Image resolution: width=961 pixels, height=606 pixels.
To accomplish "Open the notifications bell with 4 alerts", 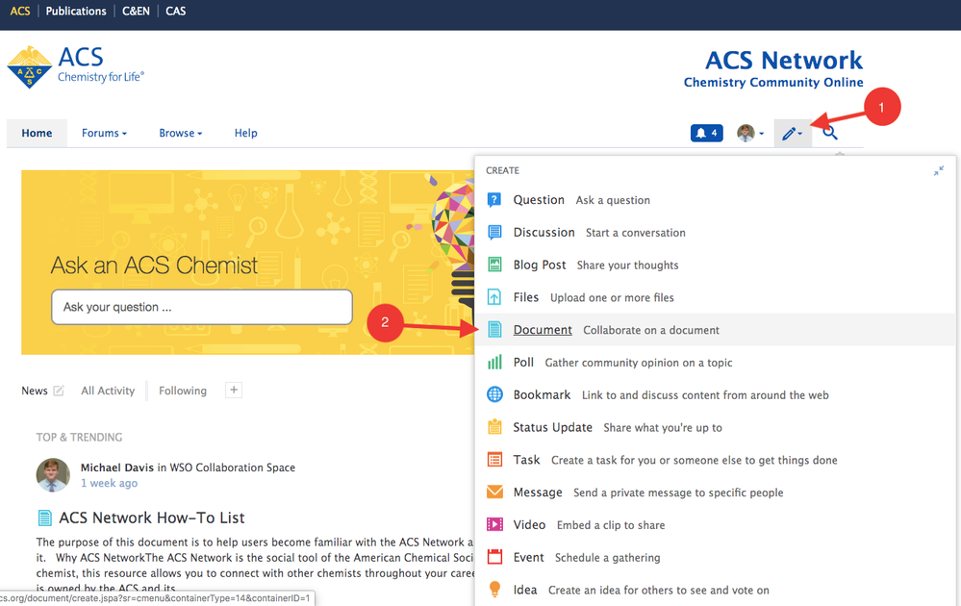I will point(706,134).
